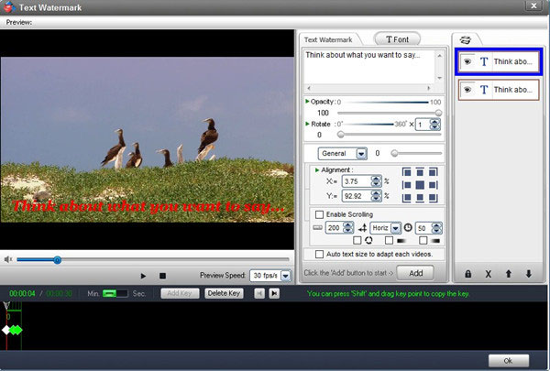The height and width of the screenshot is (371, 550).
Task: Align watermark to middle-left position
Action: [406, 185]
